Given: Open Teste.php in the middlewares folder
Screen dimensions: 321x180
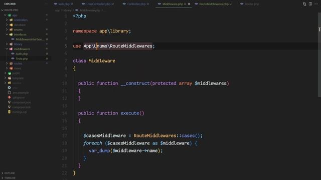Looking at the screenshot, I should 22,58.
